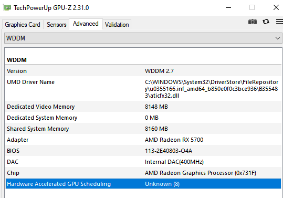Image resolution: width=283 pixels, height=198 pixels.
Task: Click the refresh icon
Action: tap(266, 22)
